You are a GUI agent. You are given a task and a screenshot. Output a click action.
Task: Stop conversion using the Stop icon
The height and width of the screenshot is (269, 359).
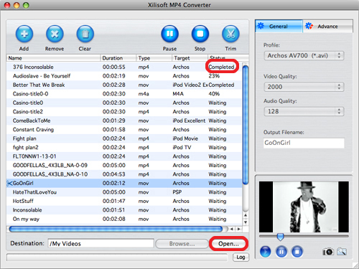(x=200, y=34)
